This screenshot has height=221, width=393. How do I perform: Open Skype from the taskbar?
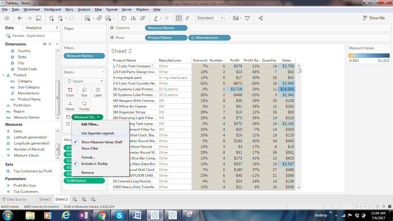tap(119, 215)
